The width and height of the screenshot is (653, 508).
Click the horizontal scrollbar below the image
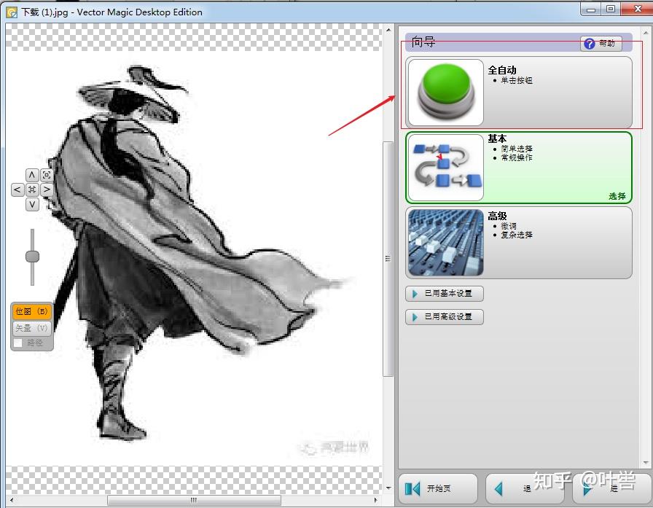(x=193, y=501)
